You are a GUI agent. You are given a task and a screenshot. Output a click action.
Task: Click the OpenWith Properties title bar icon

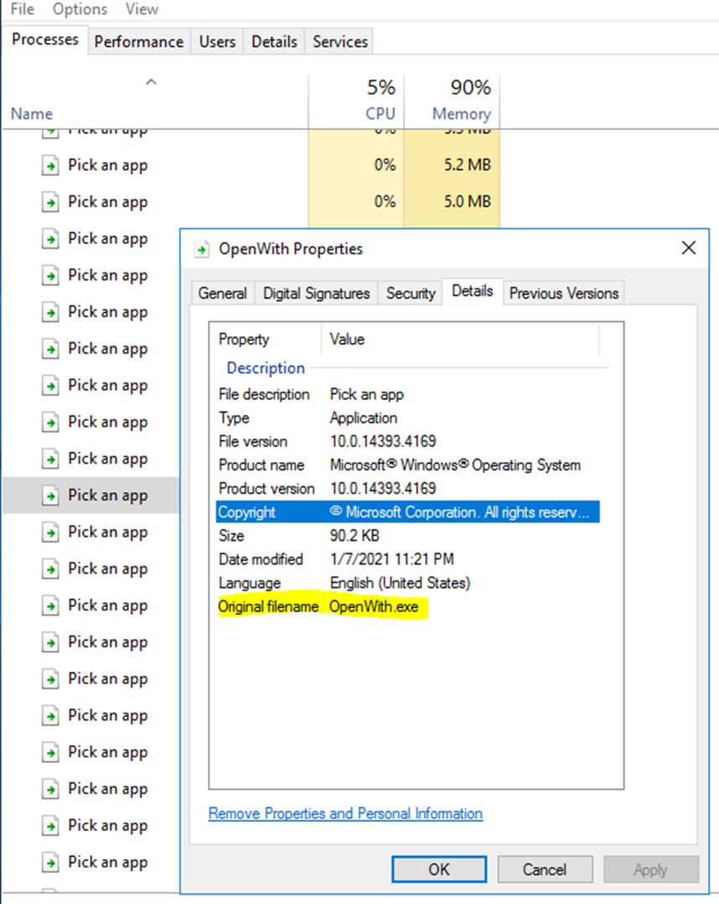point(201,250)
